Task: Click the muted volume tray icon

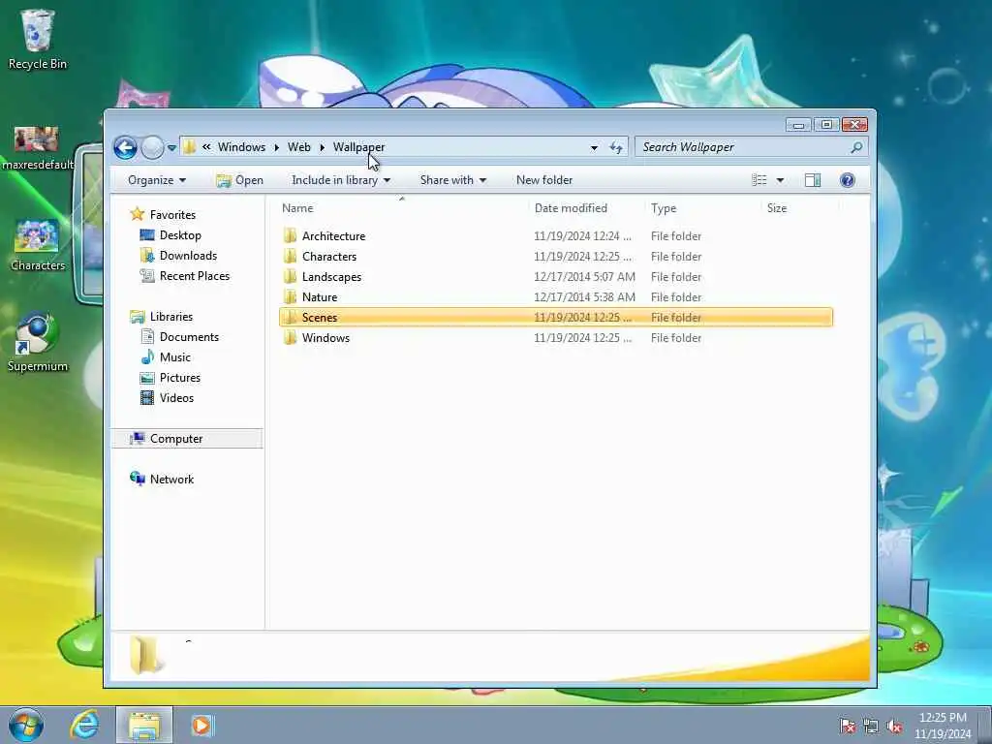Action: (x=894, y=727)
